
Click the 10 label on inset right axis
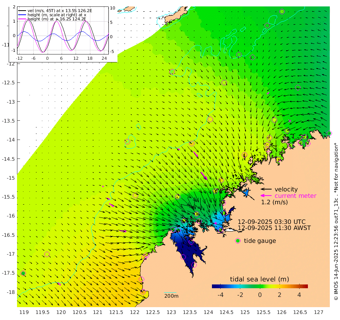(113, 8)
